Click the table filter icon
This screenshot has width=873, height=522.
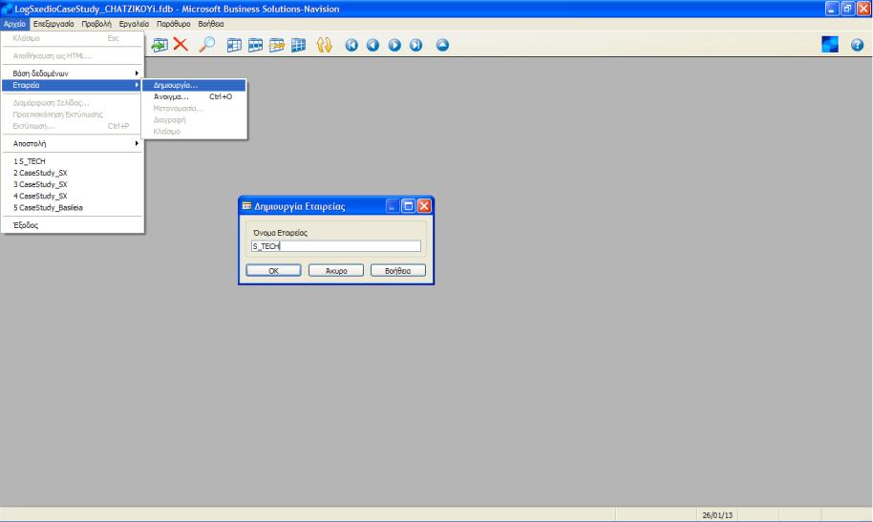pyautogui.click(x=256, y=45)
